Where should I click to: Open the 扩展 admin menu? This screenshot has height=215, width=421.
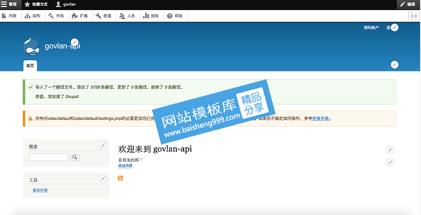click(x=80, y=16)
